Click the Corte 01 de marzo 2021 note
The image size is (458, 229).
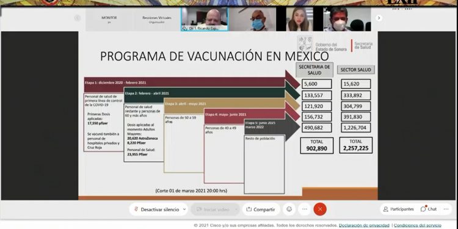coord(191,191)
